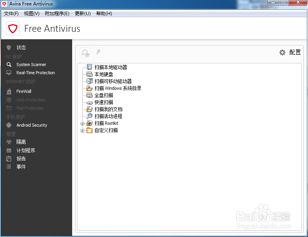Open the 计划程序 scheduler section
Image resolution: width=308 pixels, height=237 pixels.
[x=26, y=150]
